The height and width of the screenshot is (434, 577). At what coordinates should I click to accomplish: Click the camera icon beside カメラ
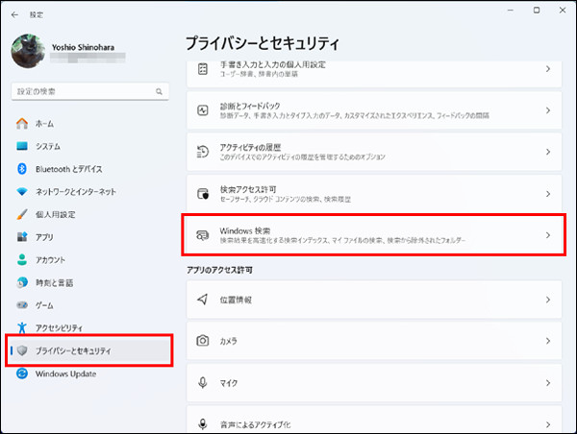pyautogui.click(x=203, y=341)
